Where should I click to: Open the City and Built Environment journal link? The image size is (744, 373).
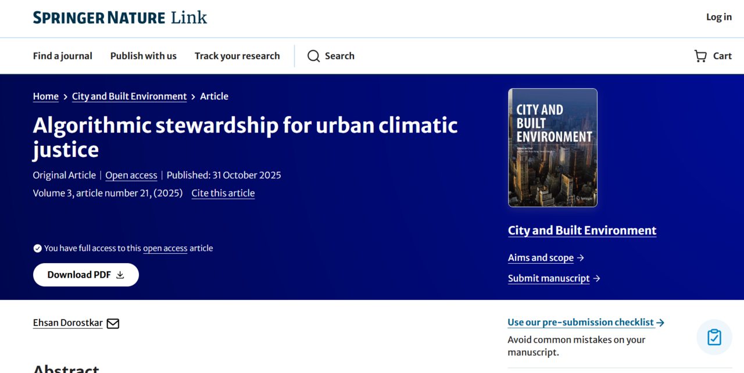[x=582, y=231]
